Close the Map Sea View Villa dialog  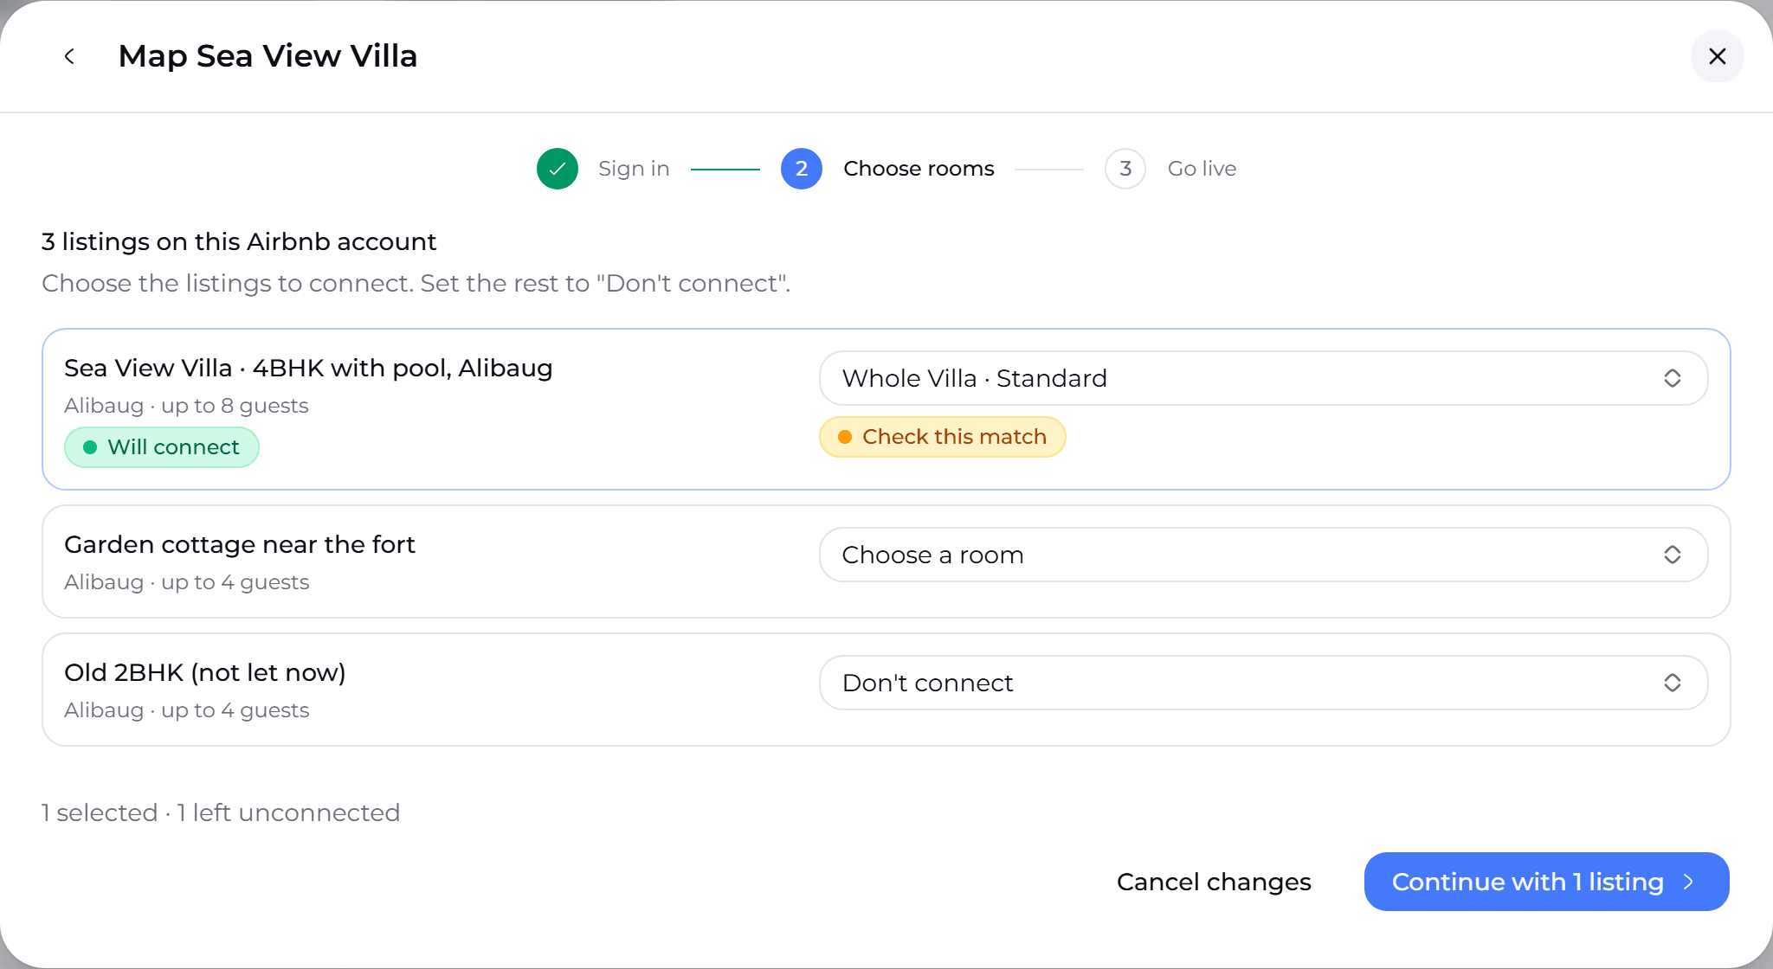(x=1717, y=56)
